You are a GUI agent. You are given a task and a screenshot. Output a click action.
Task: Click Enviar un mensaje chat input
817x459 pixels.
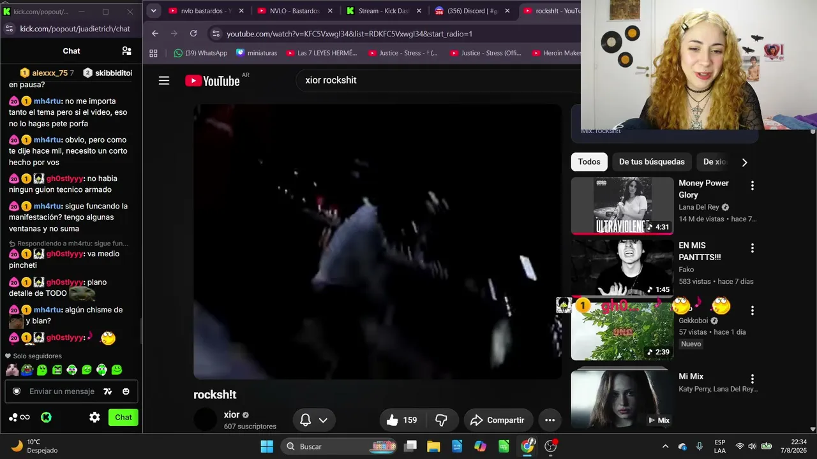point(62,391)
